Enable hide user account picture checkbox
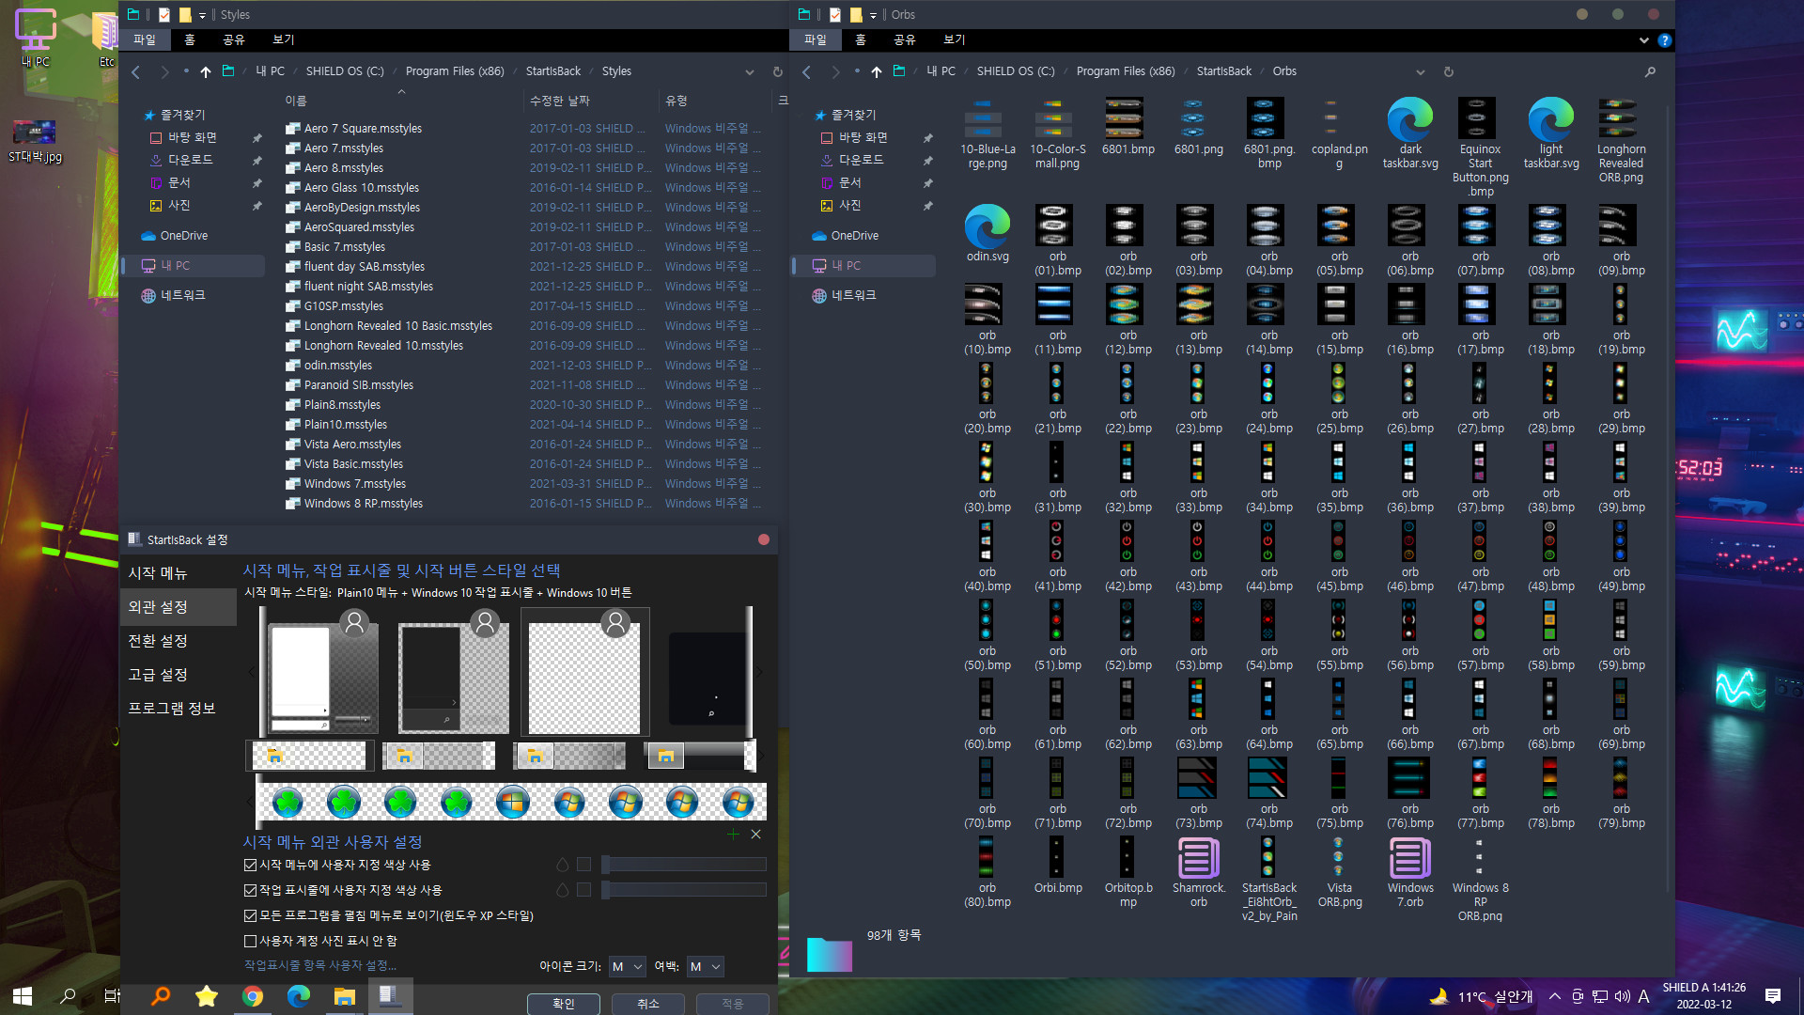 (x=250, y=941)
